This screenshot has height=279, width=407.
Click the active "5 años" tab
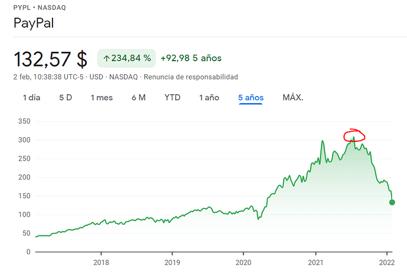coord(251,97)
